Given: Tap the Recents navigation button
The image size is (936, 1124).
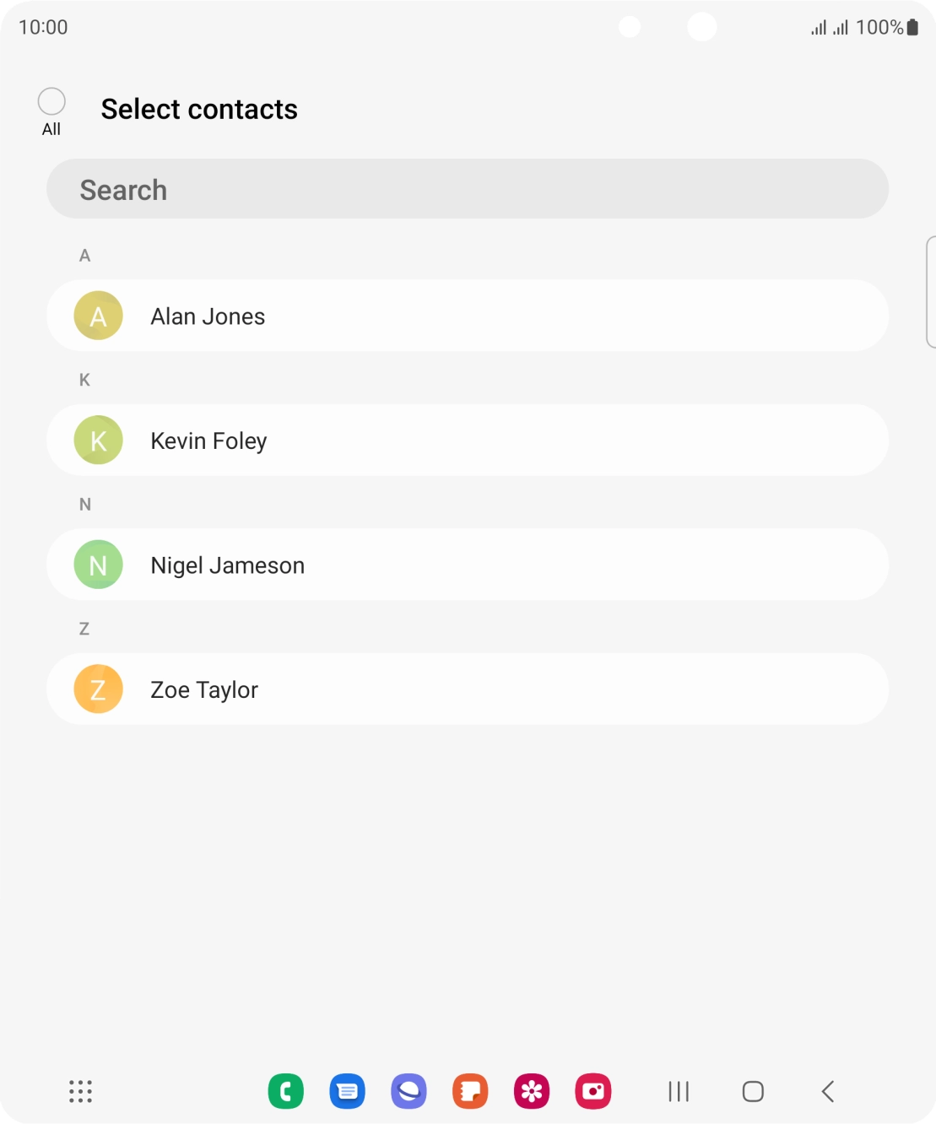Looking at the screenshot, I should tap(679, 1091).
